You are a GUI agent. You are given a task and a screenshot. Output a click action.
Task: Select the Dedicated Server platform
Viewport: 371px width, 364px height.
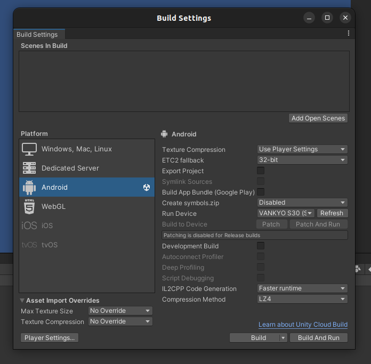pos(87,168)
